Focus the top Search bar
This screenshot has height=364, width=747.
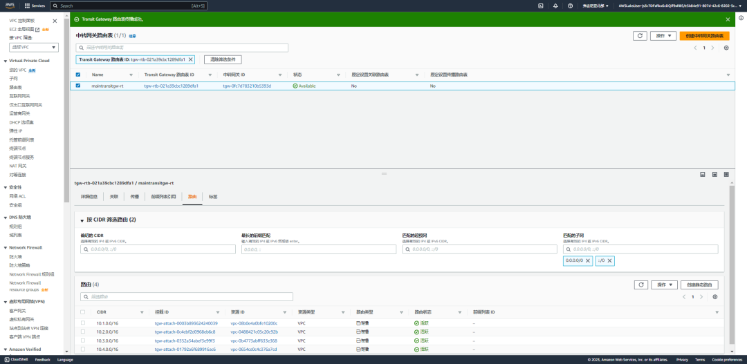click(x=129, y=6)
